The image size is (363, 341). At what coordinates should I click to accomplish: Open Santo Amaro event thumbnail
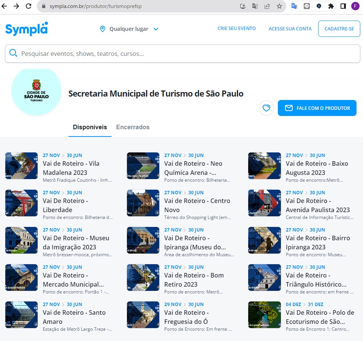(x=21, y=315)
